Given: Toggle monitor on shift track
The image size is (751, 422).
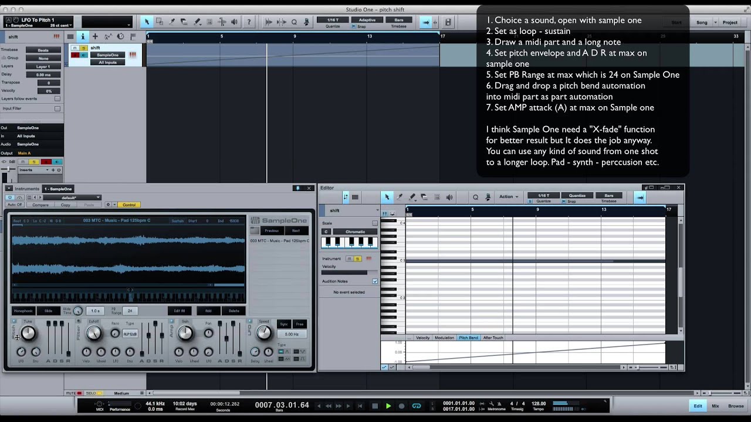Looking at the screenshot, I should tap(84, 55).
